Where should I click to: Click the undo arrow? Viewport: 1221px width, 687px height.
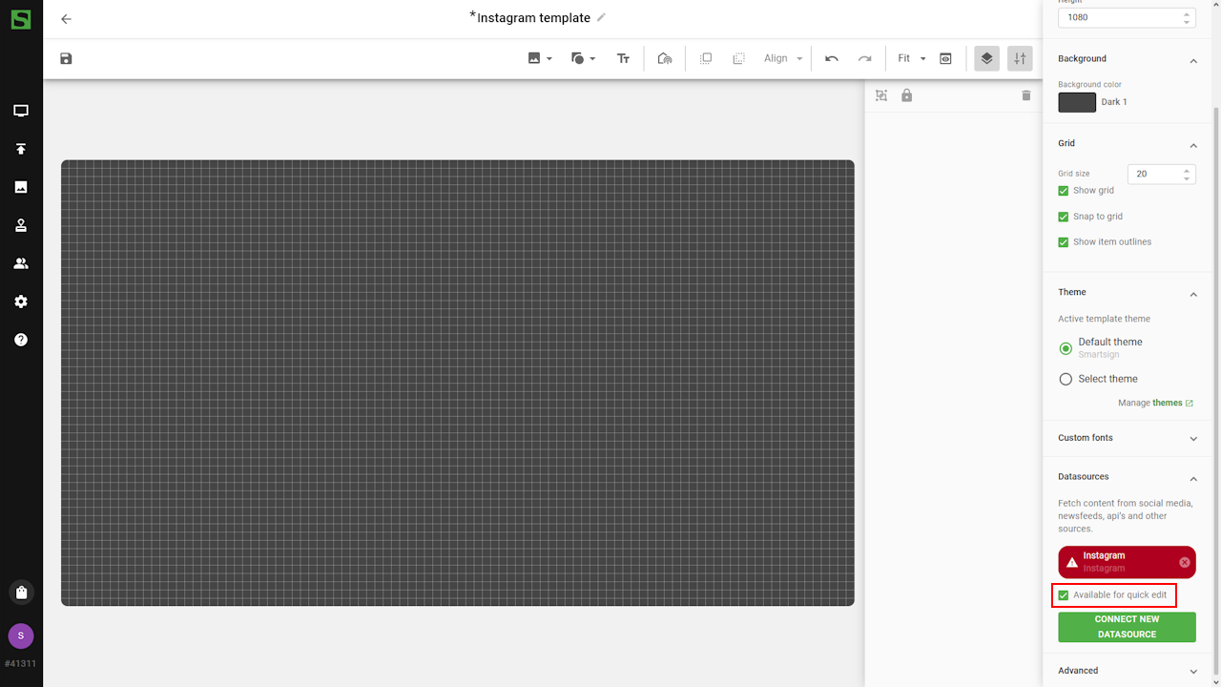point(832,59)
